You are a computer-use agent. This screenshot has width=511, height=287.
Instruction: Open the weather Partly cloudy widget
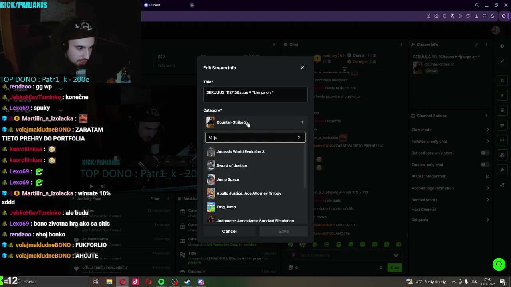[x=426, y=282]
